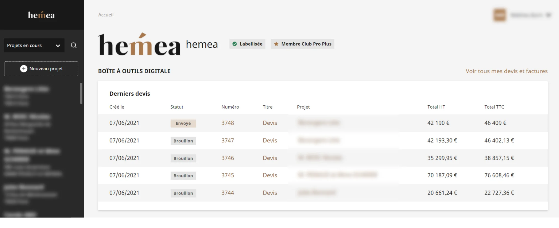The width and height of the screenshot is (559, 228).
Task: Click total HT value '42 190 €'
Action: [438, 123]
